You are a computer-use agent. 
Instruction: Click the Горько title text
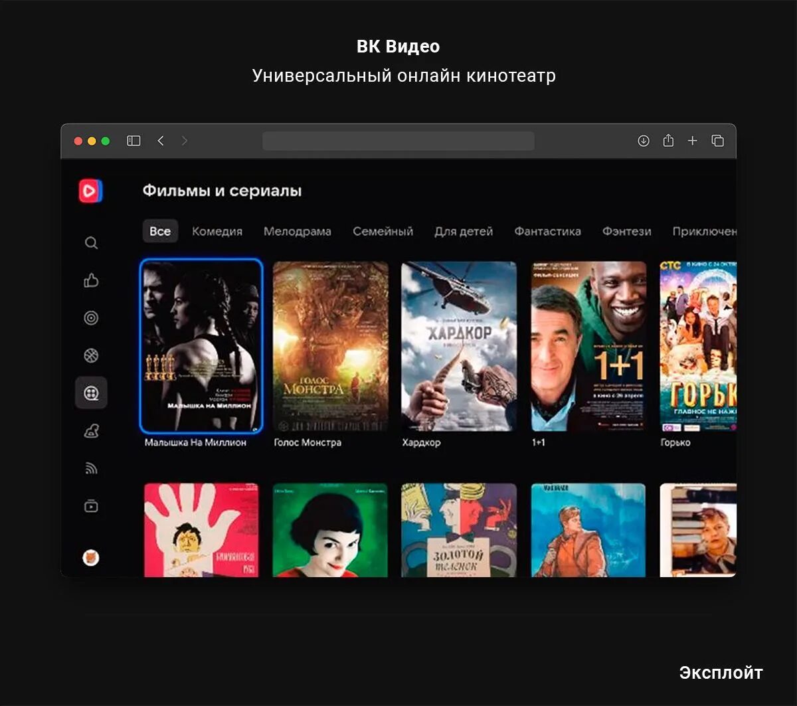(675, 442)
